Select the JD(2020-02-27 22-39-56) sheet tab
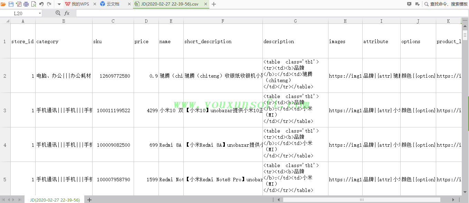This screenshot has height=203, width=469. pyautogui.click(x=55, y=200)
